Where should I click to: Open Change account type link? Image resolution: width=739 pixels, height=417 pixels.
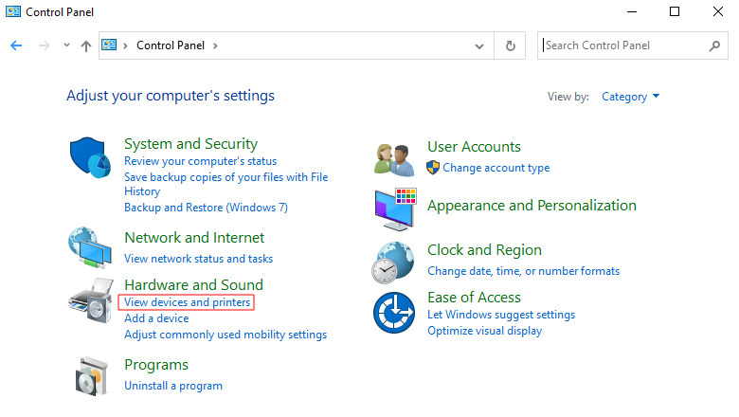[x=496, y=168]
